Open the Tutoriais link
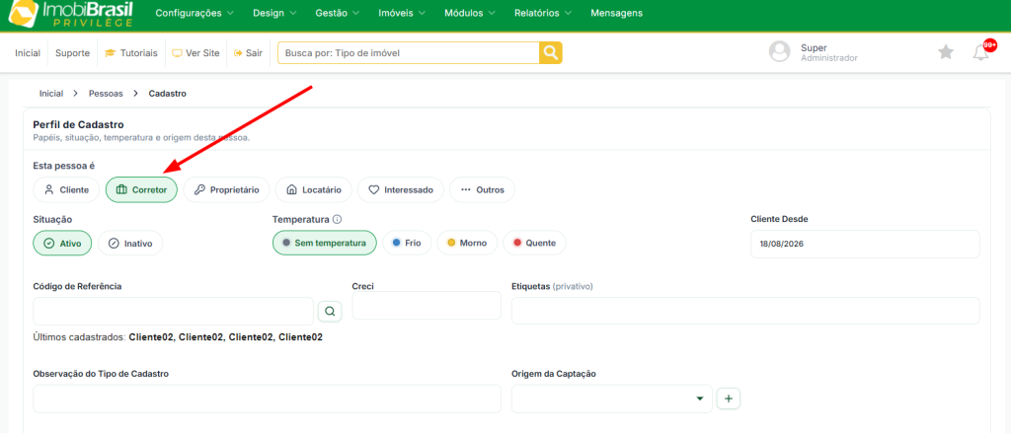 tap(131, 53)
